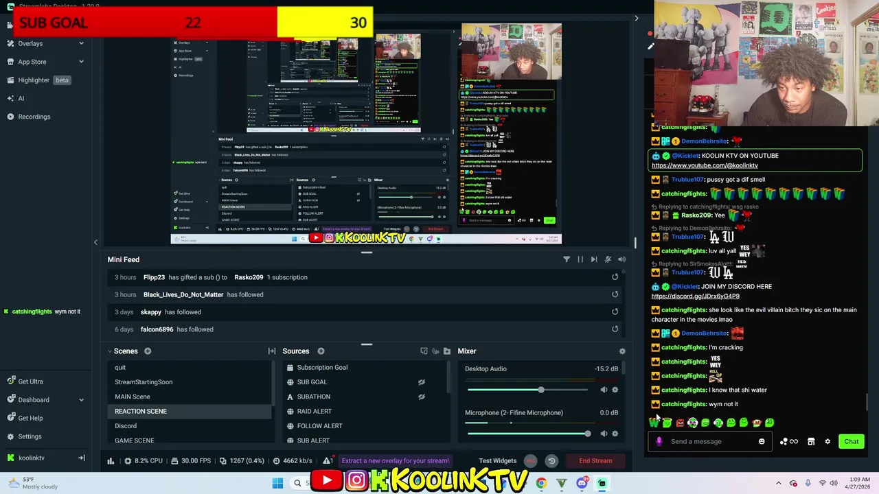Replay the skappy follow event
879x494 pixels.
pos(615,311)
